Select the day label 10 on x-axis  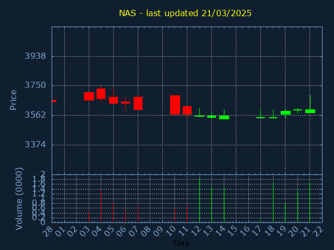click(171, 231)
